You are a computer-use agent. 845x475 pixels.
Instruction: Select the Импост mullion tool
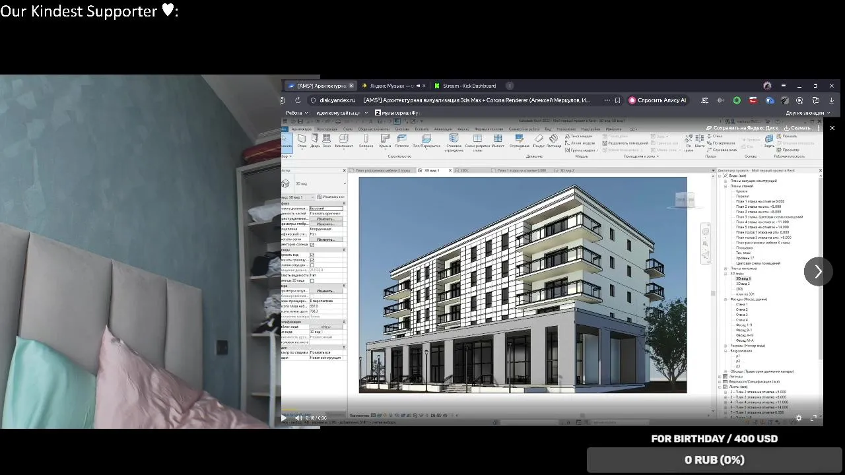[498, 141]
